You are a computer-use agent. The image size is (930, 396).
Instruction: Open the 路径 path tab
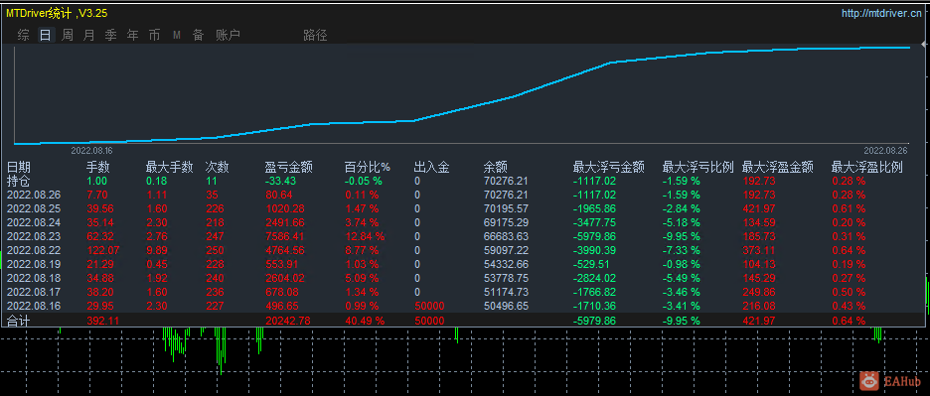click(315, 36)
